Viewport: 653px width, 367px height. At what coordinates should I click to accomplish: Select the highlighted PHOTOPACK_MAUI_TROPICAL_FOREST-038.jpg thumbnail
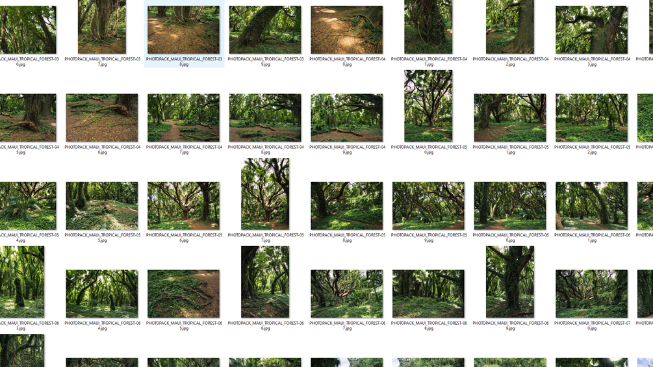(x=183, y=29)
